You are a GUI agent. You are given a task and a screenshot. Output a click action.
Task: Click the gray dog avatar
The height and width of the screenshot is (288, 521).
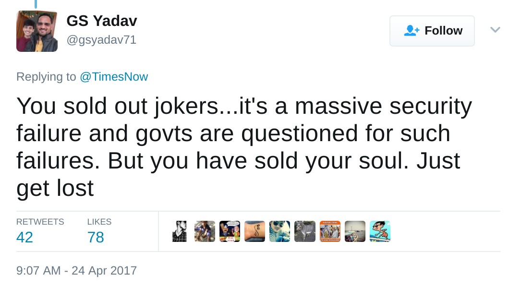pos(304,231)
